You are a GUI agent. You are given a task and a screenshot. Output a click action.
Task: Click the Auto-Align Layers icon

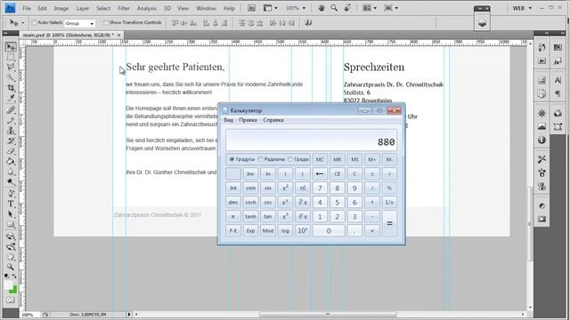[x=308, y=23]
